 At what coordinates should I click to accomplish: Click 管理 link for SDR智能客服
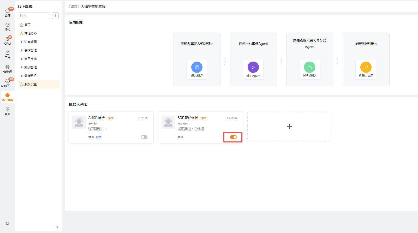pyautogui.click(x=180, y=137)
